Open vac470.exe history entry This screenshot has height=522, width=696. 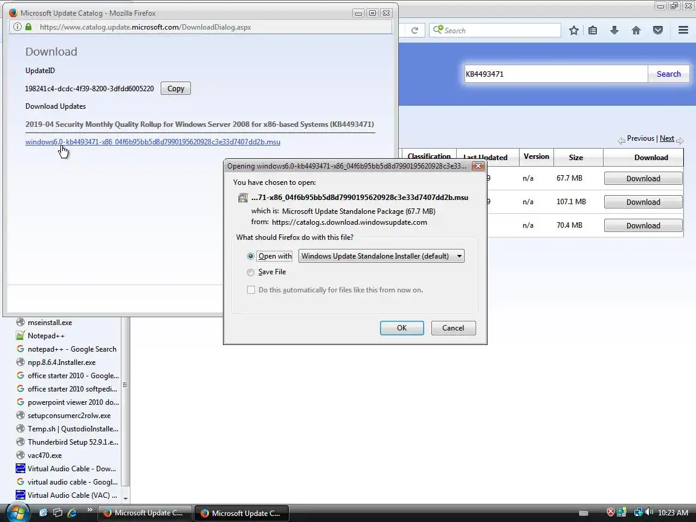click(x=44, y=456)
